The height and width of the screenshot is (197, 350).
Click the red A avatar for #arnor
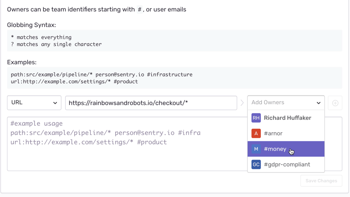[x=256, y=133]
